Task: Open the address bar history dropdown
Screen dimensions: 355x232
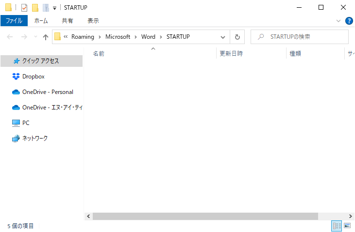Action: click(223, 37)
